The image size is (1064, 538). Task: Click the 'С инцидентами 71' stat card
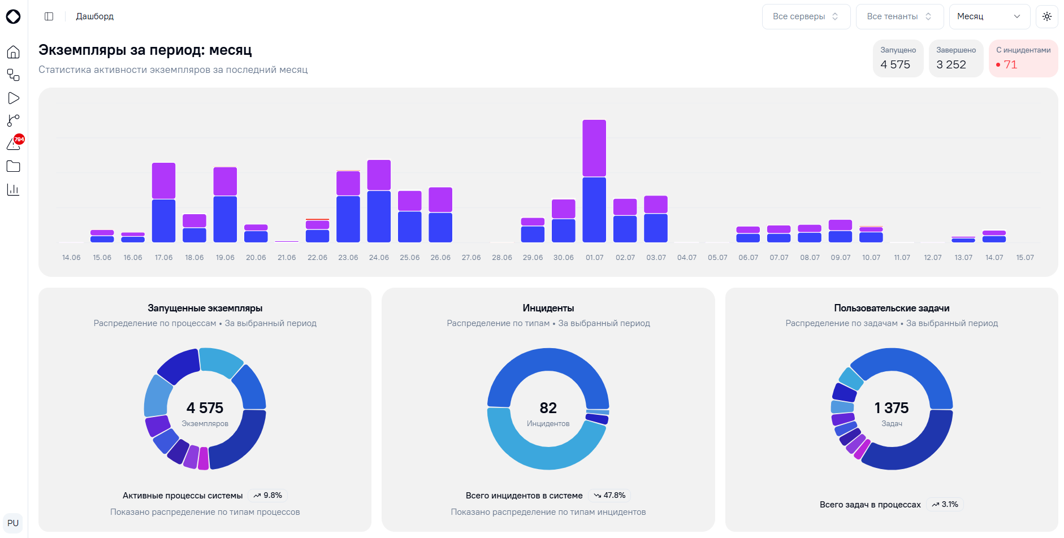(1023, 58)
